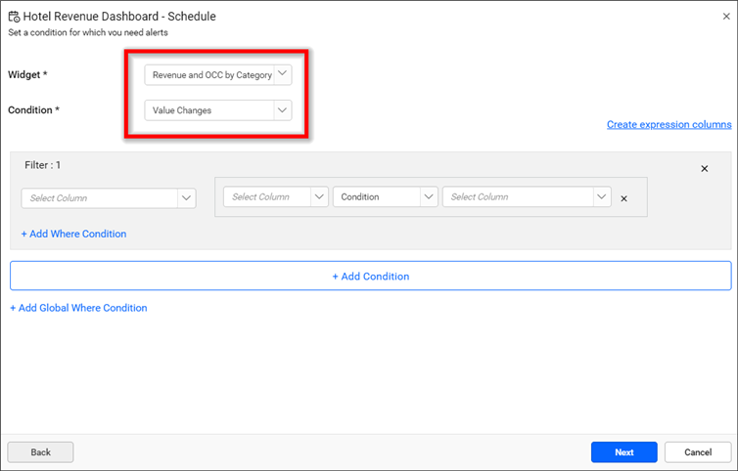Expand the Condition operator dropdown in filter

(386, 197)
